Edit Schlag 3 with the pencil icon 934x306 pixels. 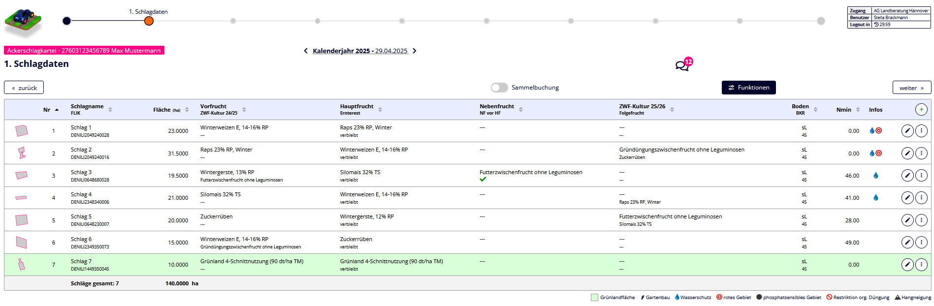[x=907, y=176]
